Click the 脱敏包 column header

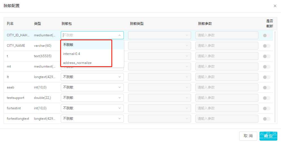[67, 24]
